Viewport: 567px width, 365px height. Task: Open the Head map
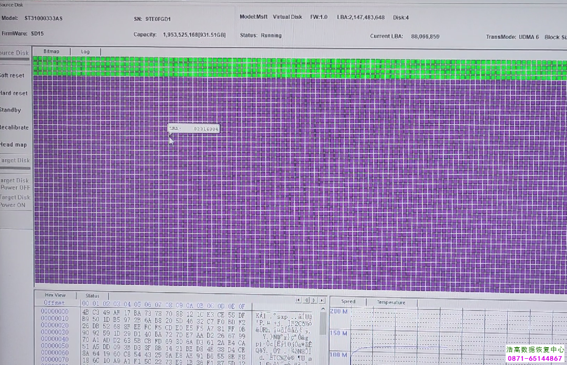[14, 145]
